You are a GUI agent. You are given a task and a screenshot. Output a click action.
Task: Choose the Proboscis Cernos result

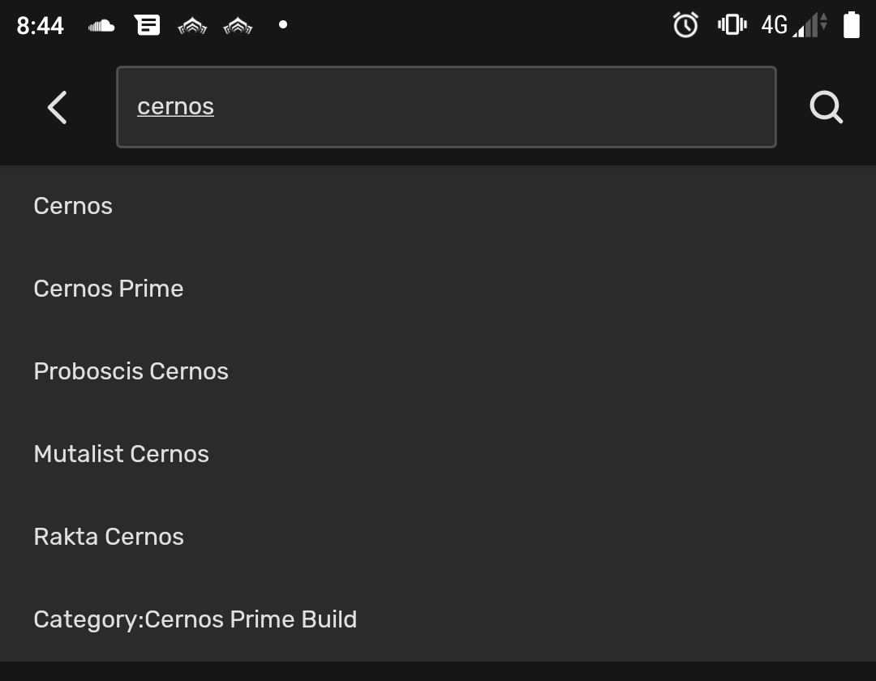click(438, 371)
